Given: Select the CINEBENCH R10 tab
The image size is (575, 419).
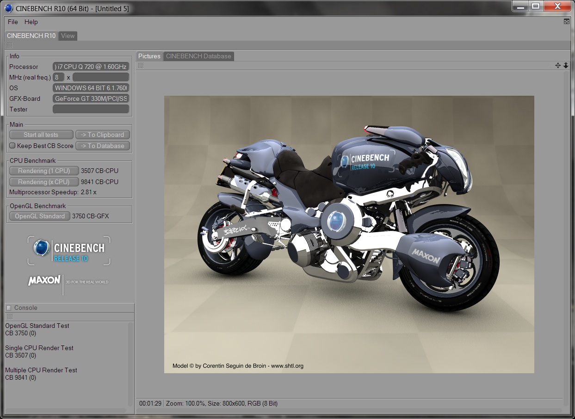Looking at the screenshot, I should [x=31, y=36].
